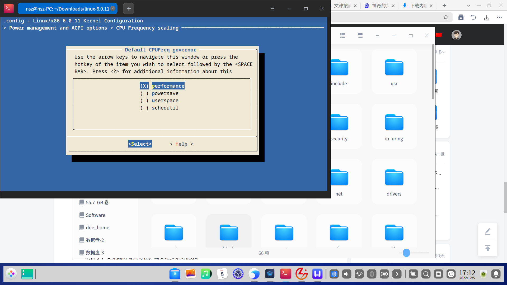The width and height of the screenshot is (507, 285).
Task: Bookmark page with star icon
Action: coord(446,17)
